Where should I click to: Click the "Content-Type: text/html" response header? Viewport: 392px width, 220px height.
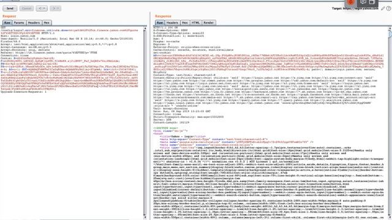(x=184, y=75)
